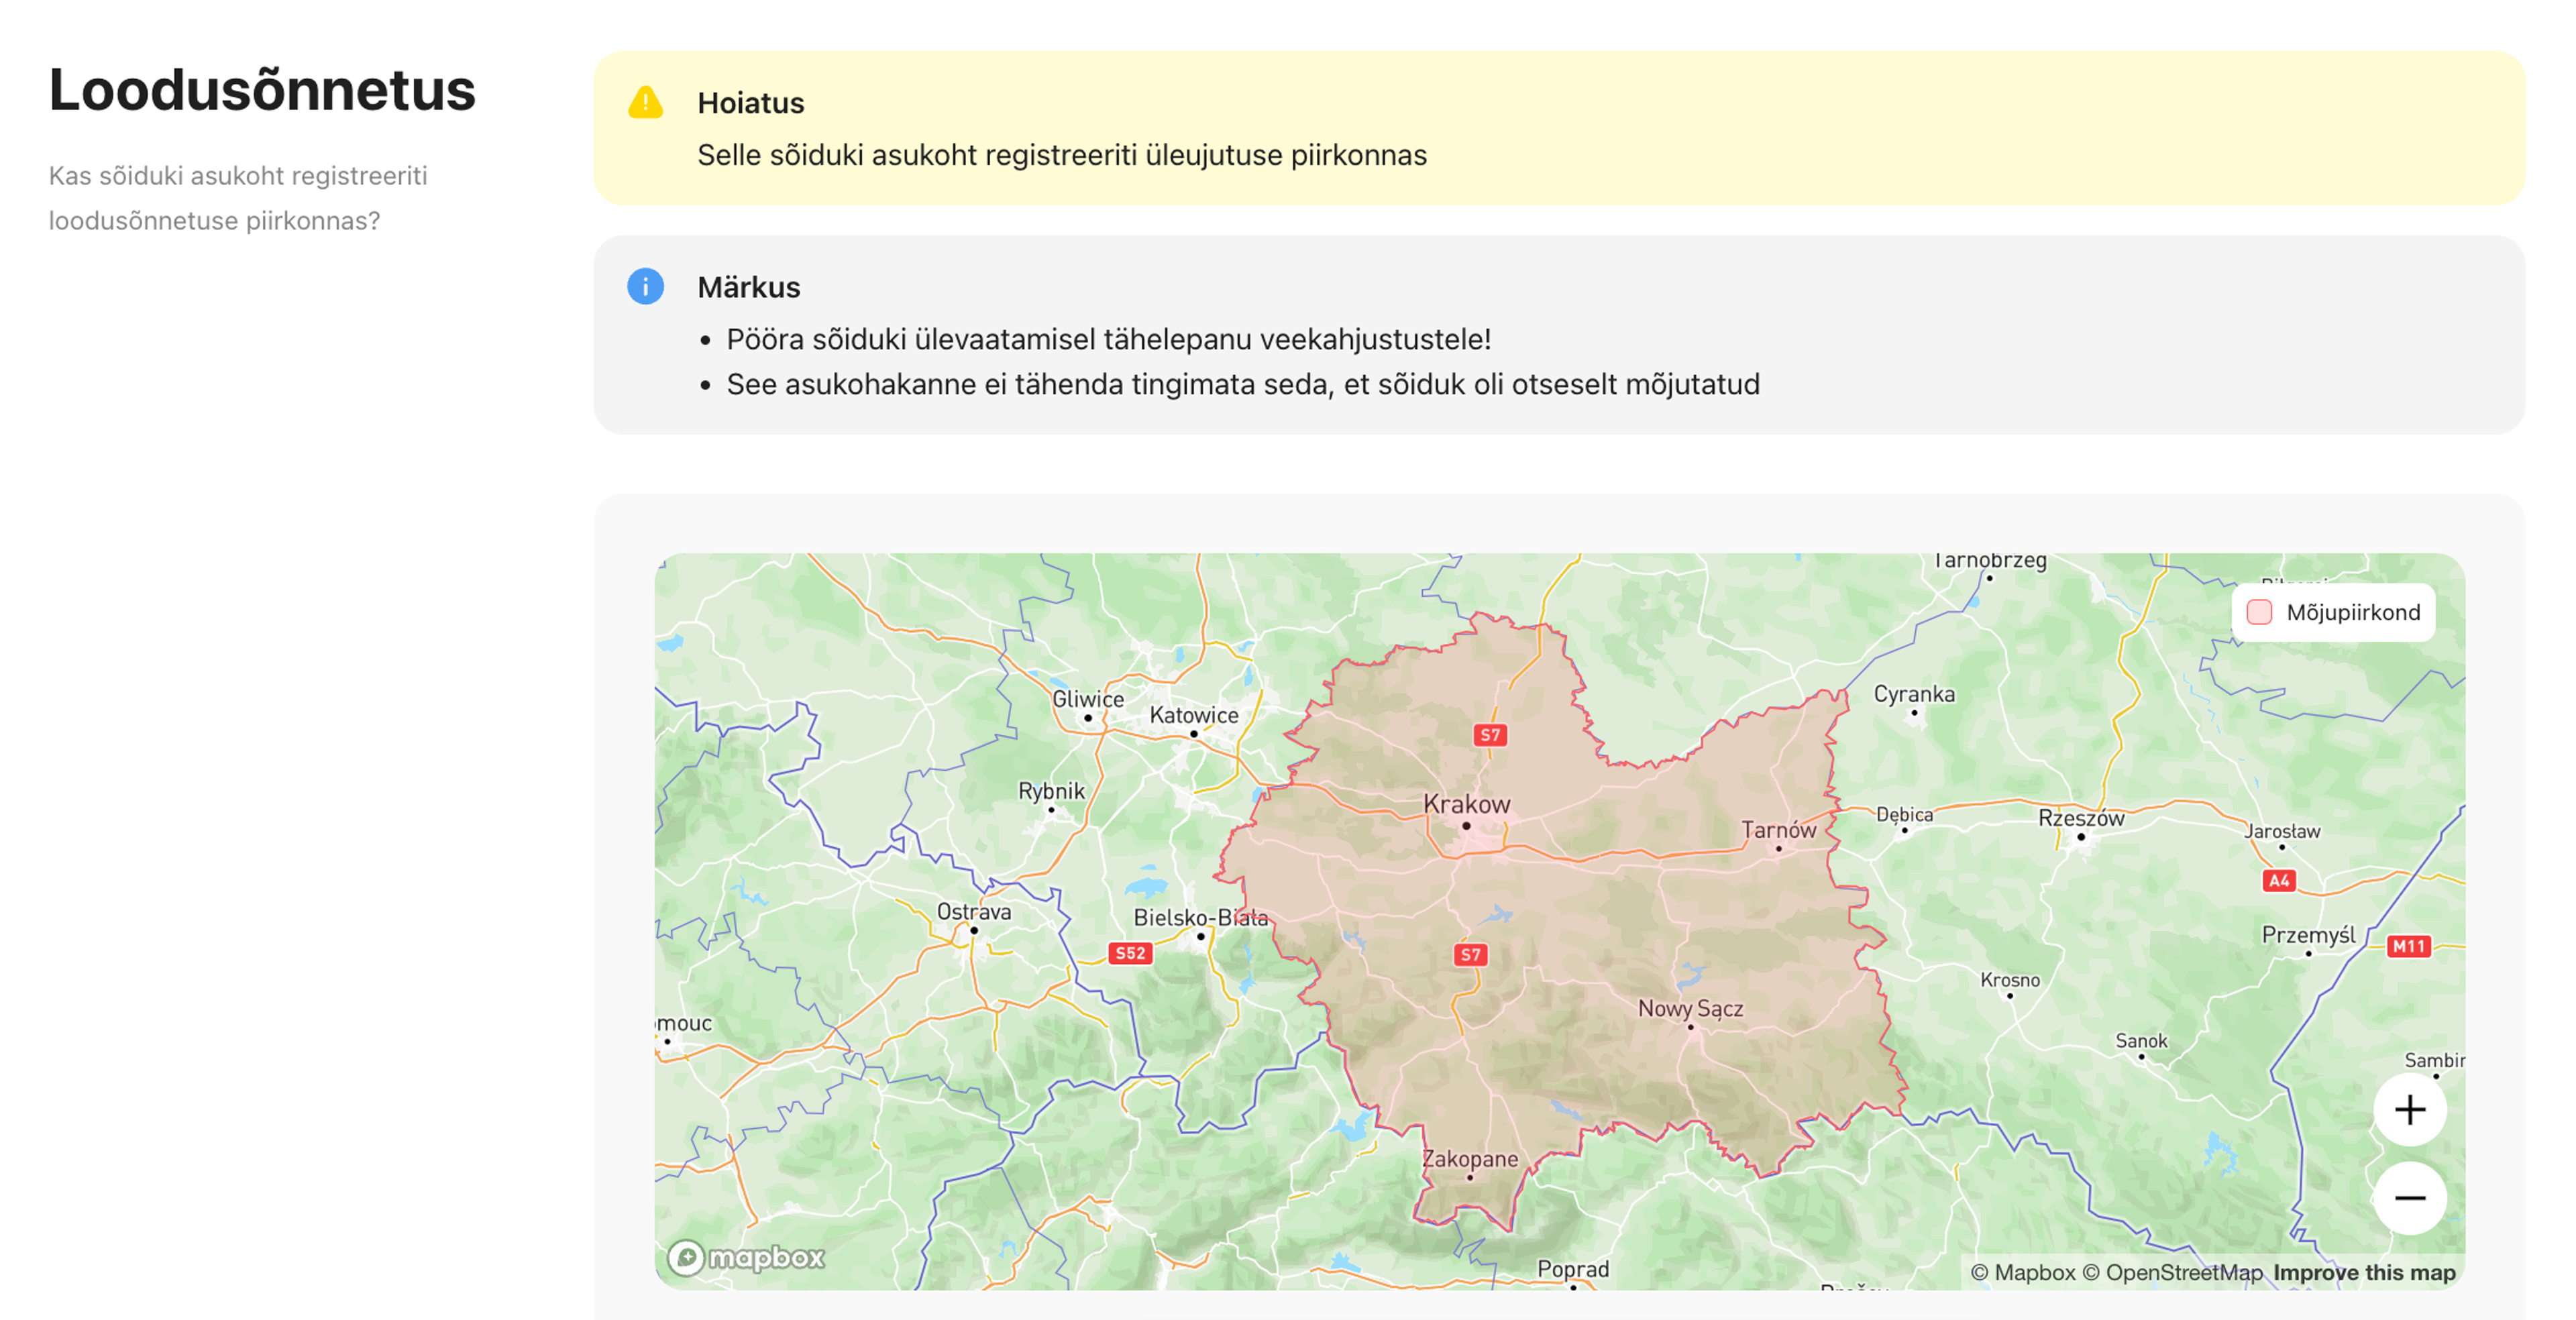Click the Mapbox logo on map
The image size is (2576, 1320).
pos(746,1257)
